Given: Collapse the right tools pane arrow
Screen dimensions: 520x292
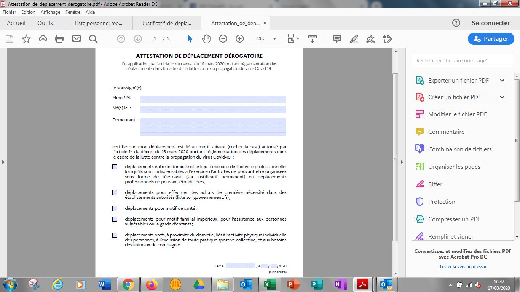Looking at the screenshot, I should [402, 162].
